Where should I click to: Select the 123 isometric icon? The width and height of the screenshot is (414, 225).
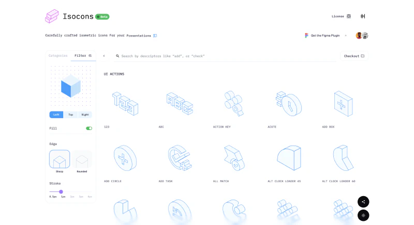pos(125,104)
